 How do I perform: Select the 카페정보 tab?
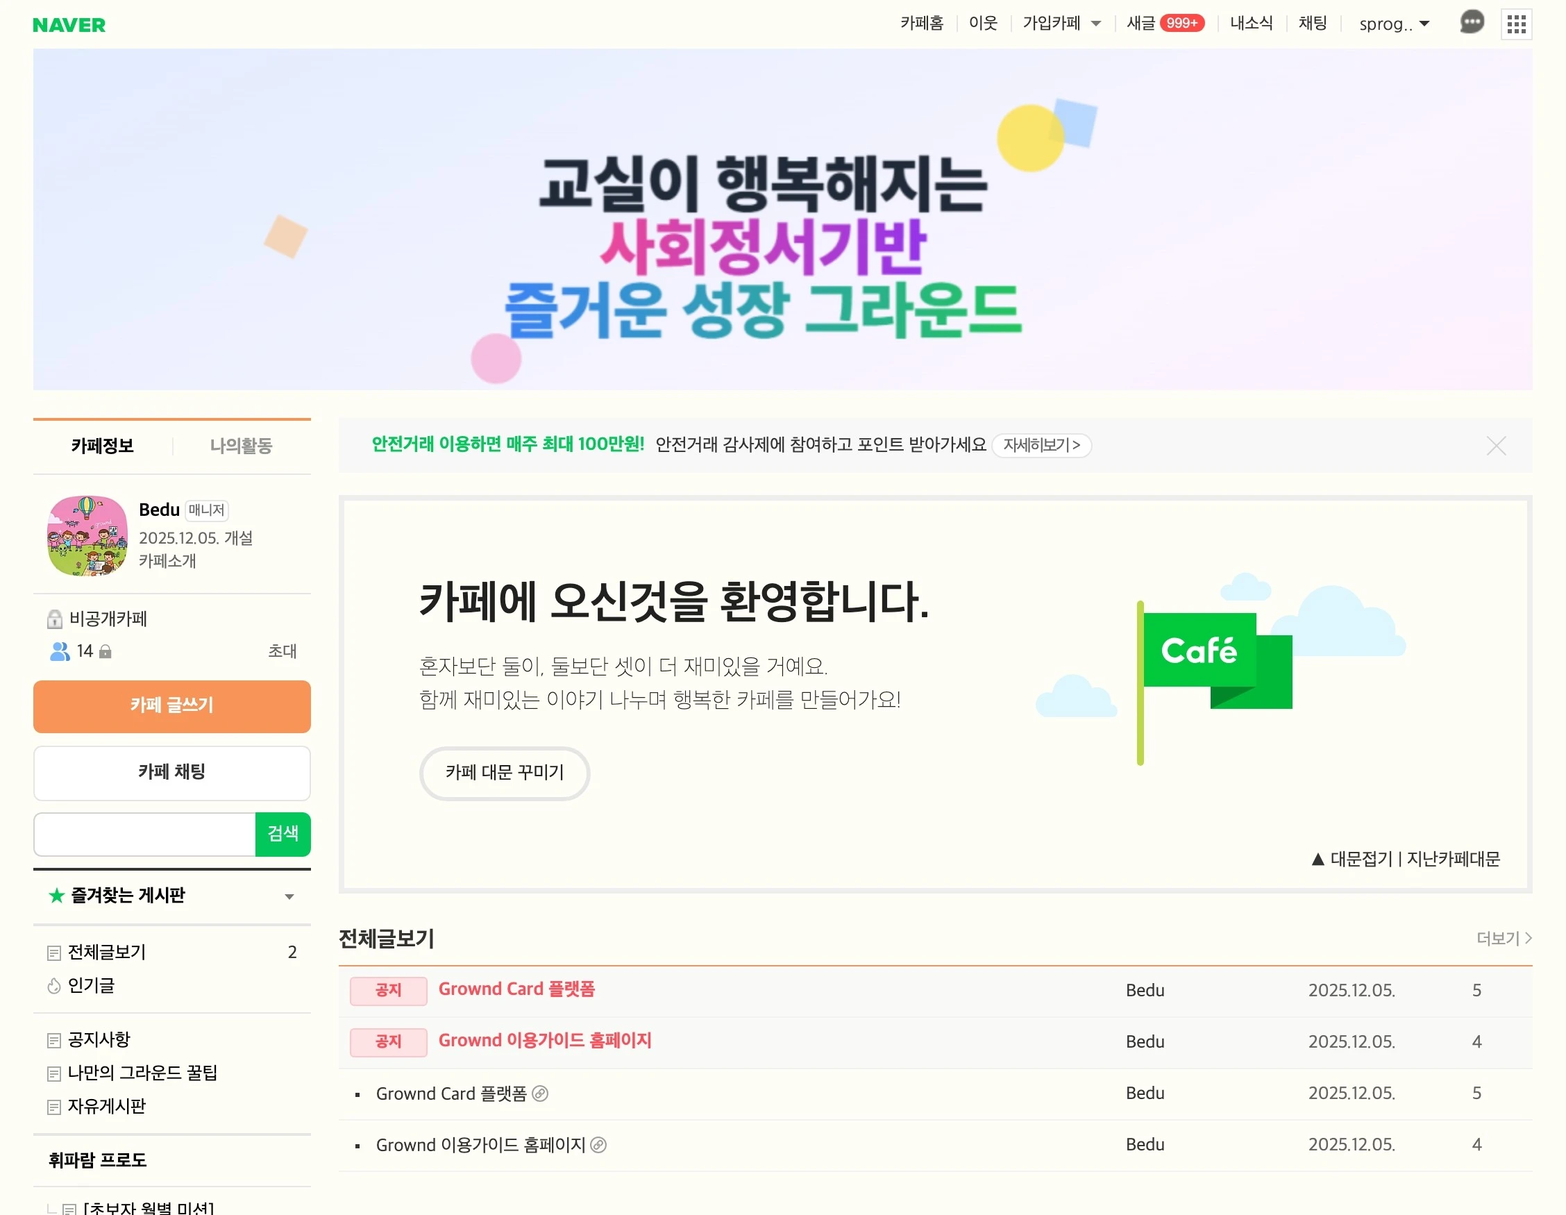(x=103, y=446)
